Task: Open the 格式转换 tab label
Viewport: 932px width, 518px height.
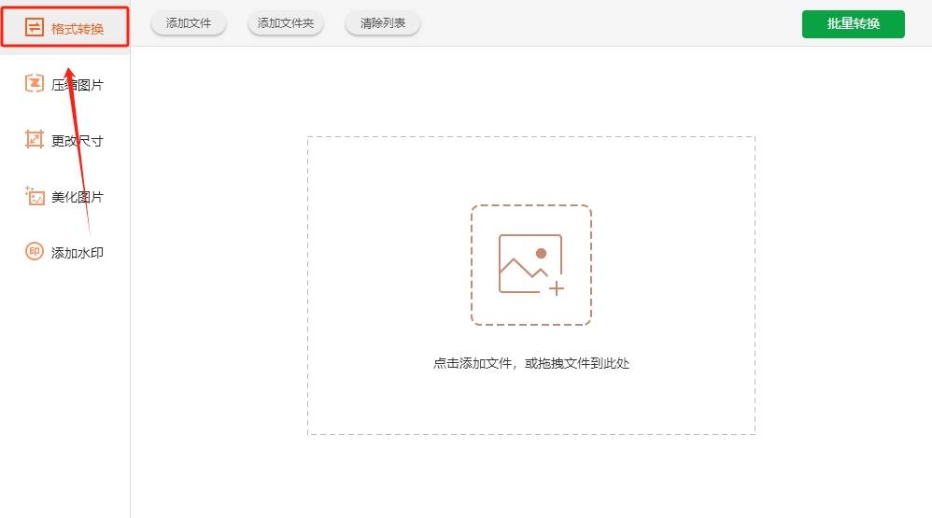Action: (x=78, y=29)
